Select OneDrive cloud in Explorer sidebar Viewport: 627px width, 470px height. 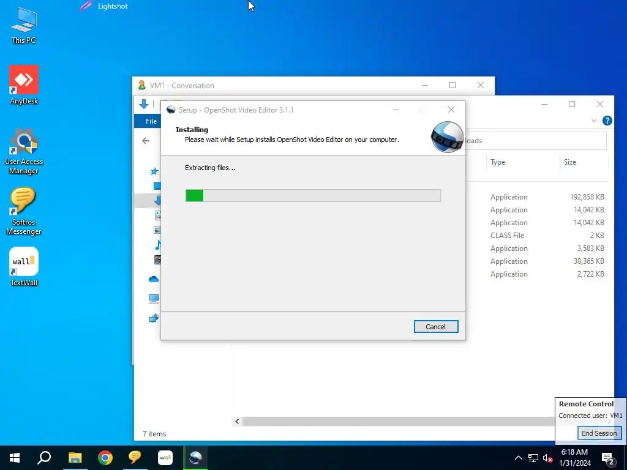(x=154, y=279)
